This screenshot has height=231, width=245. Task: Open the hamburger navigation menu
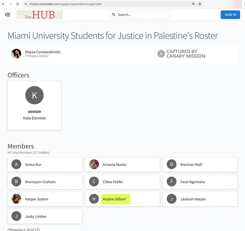click(x=7, y=15)
